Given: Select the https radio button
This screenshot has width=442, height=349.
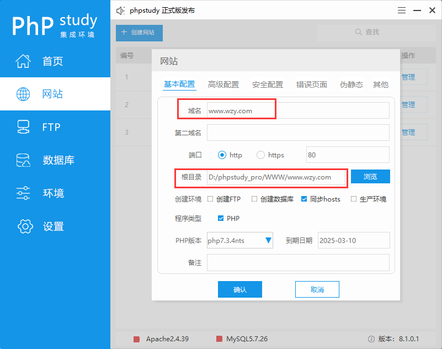Looking at the screenshot, I should (x=260, y=155).
